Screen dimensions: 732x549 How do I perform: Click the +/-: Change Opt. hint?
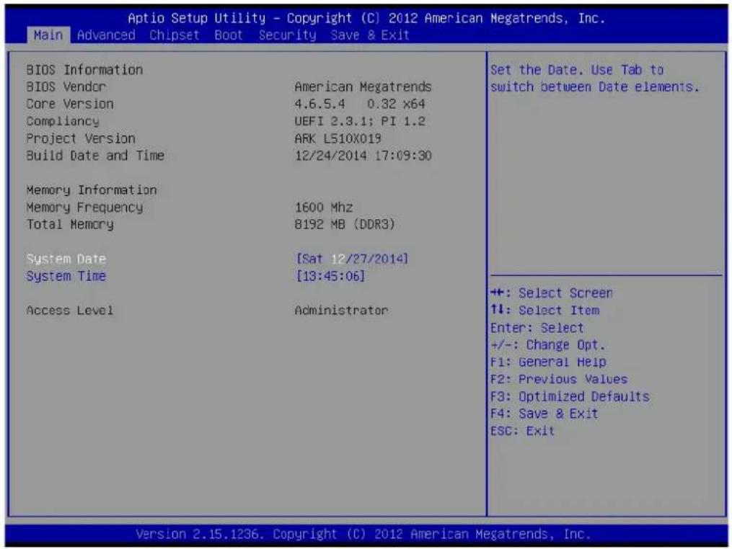point(547,345)
